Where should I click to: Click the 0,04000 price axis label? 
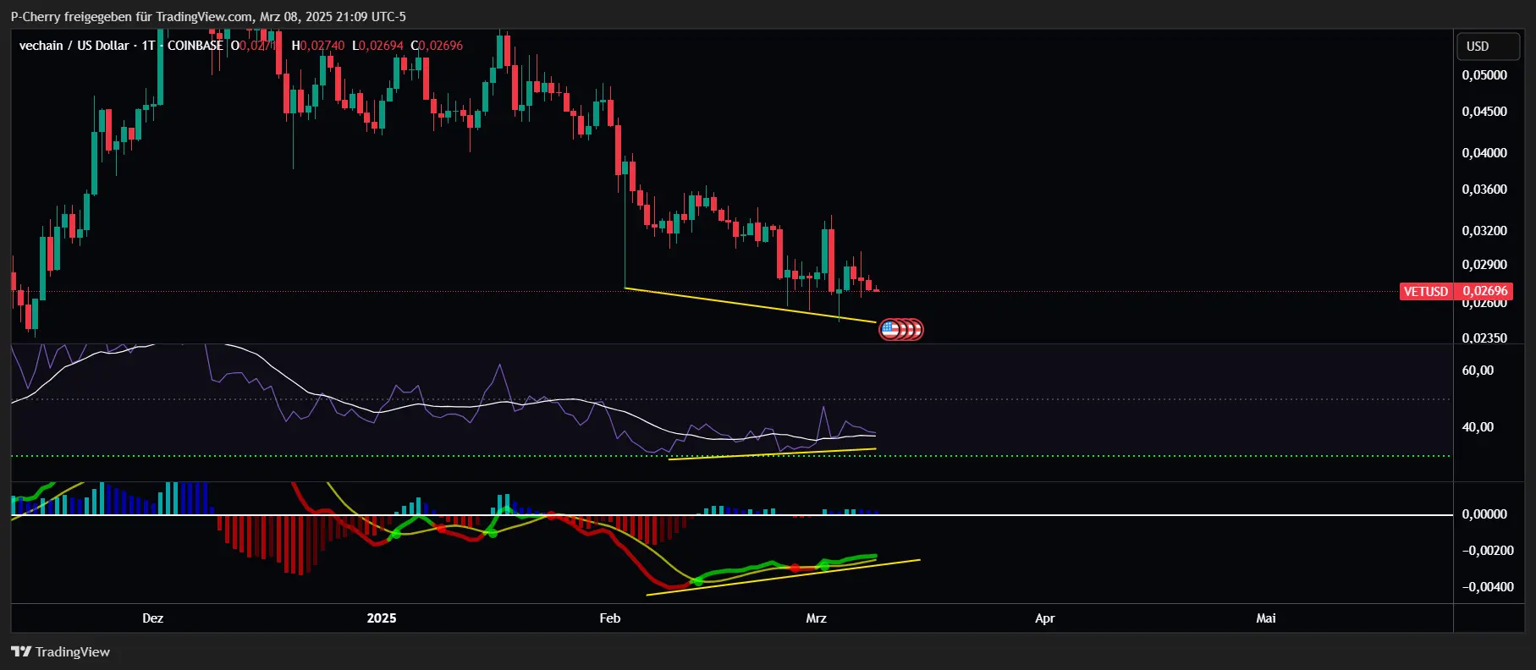1484,153
